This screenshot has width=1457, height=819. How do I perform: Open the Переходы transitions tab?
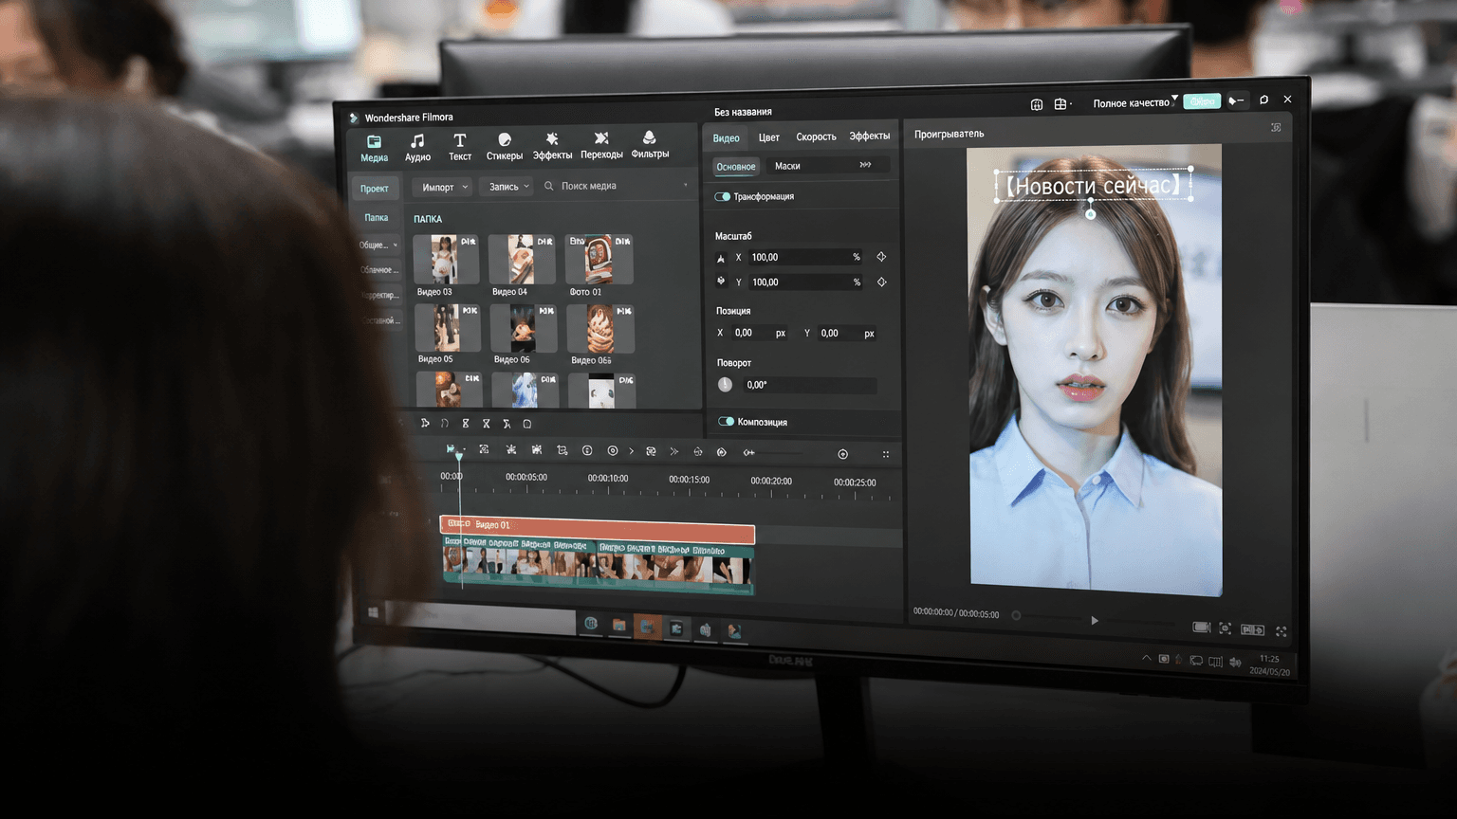point(601,146)
